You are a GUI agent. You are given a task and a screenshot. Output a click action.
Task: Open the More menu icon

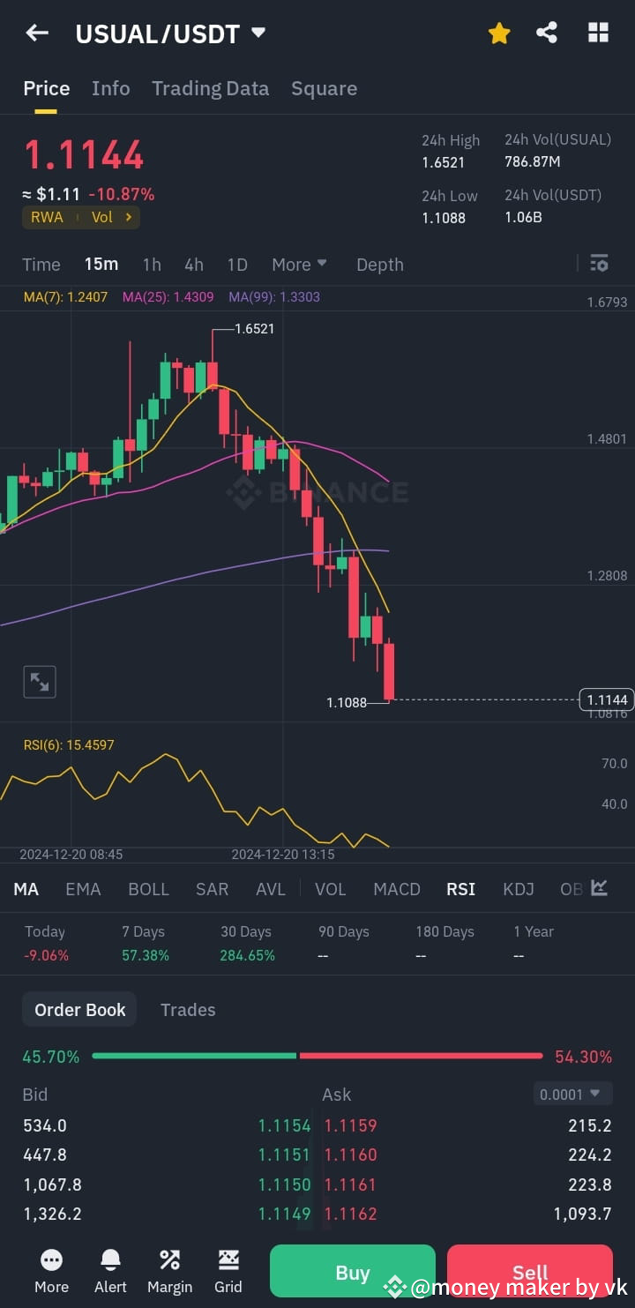click(51, 1271)
